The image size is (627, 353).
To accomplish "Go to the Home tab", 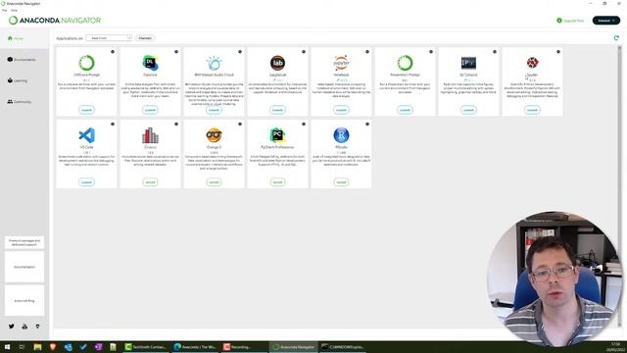I will click(x=24, y=38).
